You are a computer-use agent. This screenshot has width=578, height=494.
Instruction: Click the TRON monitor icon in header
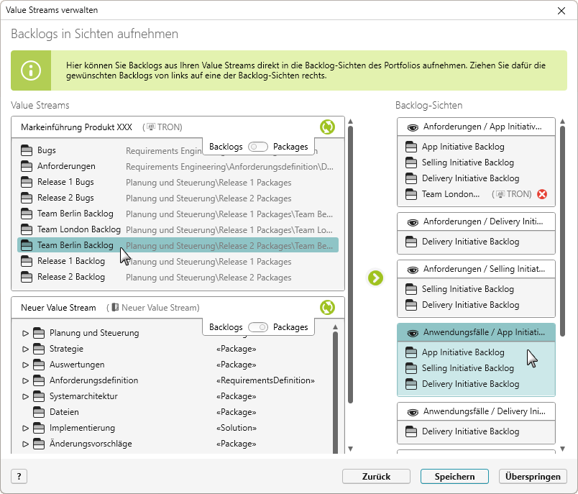(x=150, y=127)
